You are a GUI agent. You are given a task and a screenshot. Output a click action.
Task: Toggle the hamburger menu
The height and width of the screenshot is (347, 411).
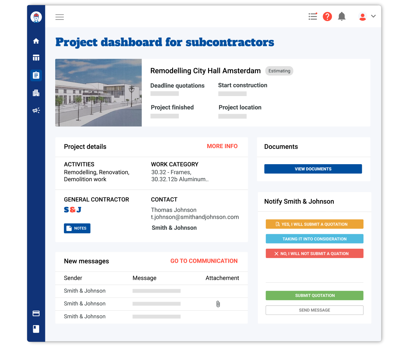[x=60, y=17]
